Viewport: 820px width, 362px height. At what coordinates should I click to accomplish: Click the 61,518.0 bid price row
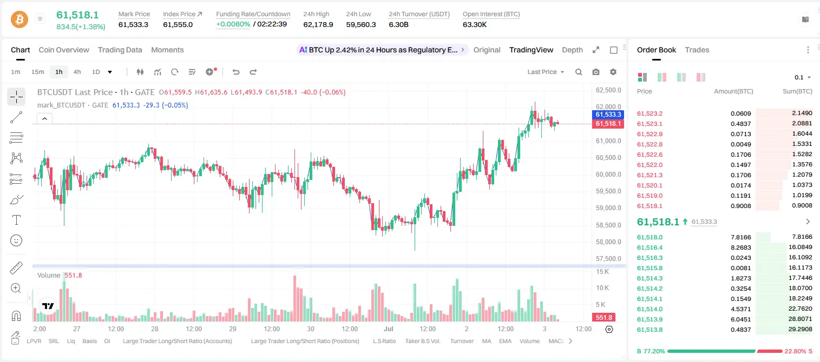tap(724, 237)
